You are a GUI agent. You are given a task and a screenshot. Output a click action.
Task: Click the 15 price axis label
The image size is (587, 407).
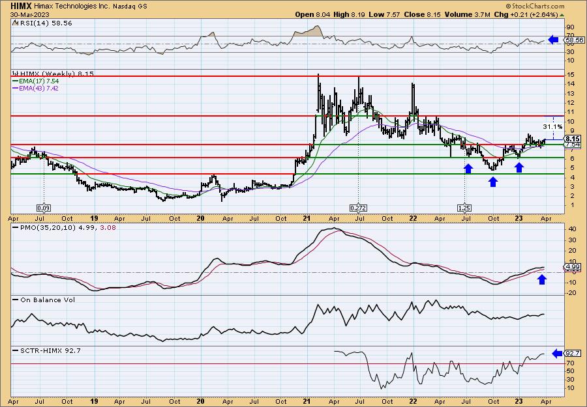click(x=571, y=75)
